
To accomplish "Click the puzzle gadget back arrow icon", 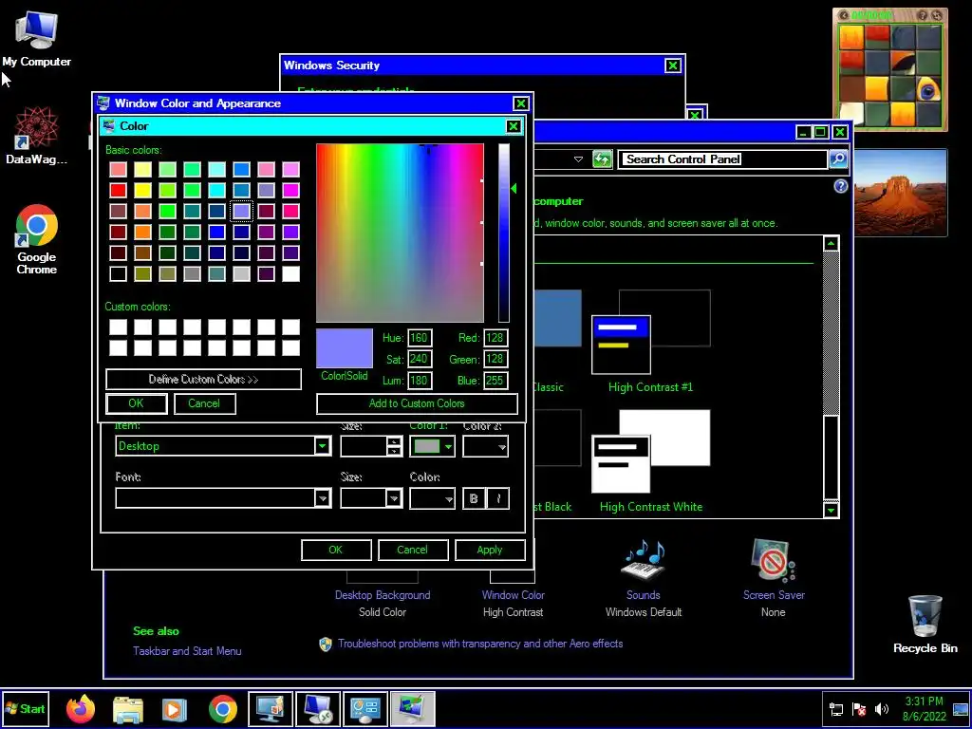I will click(844, 15).
